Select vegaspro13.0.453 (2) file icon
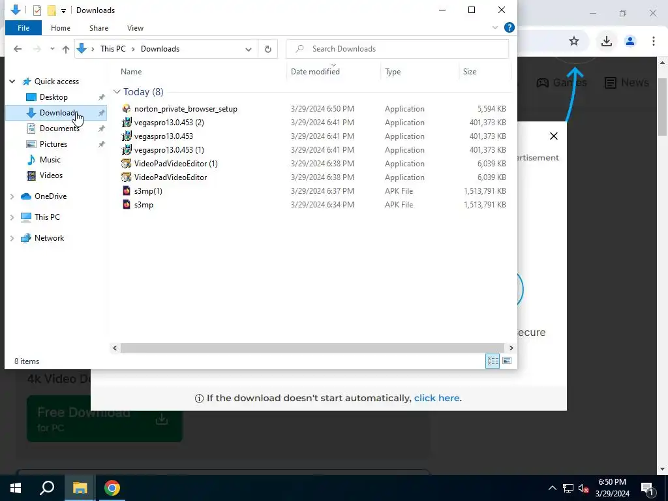The height and width of the screenshot is (501, 668). click(x=127, y=123)
